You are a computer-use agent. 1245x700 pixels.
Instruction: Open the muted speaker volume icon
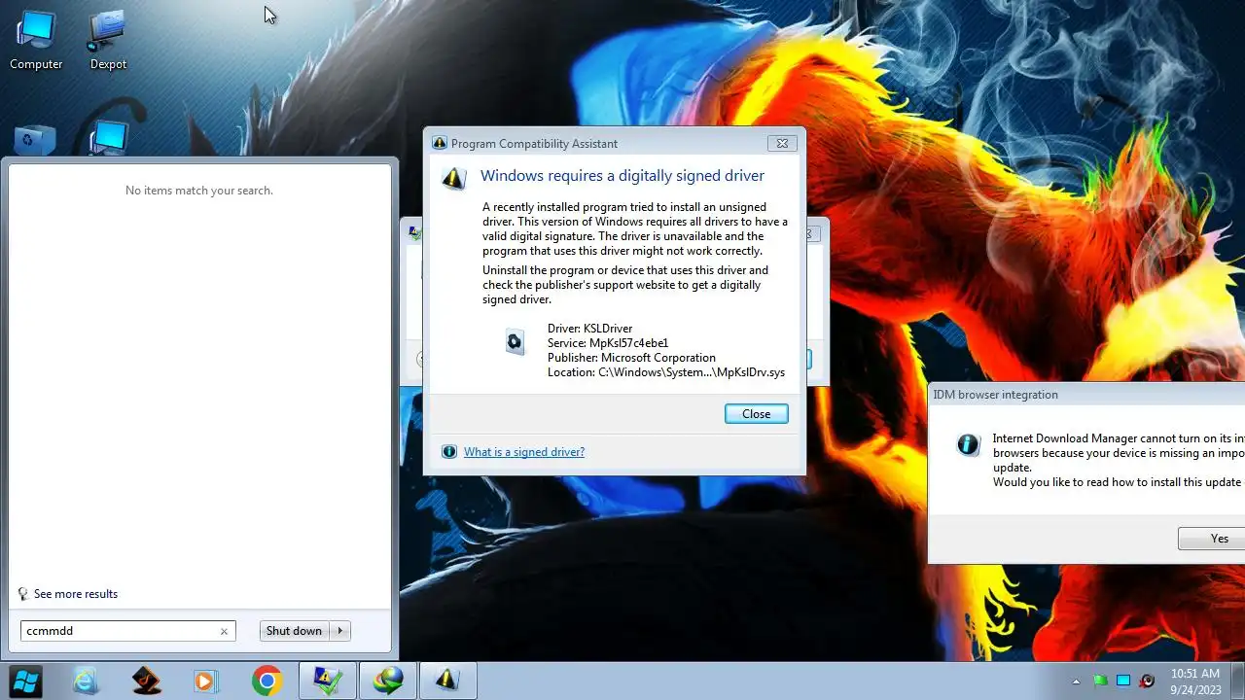(x=1147, y=681)
